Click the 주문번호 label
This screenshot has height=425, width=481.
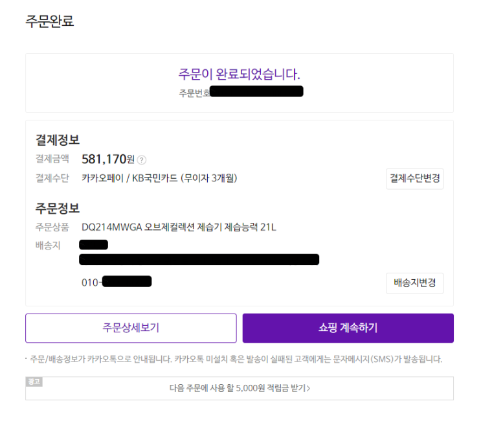pyautogui.click(x=194, y=93)
